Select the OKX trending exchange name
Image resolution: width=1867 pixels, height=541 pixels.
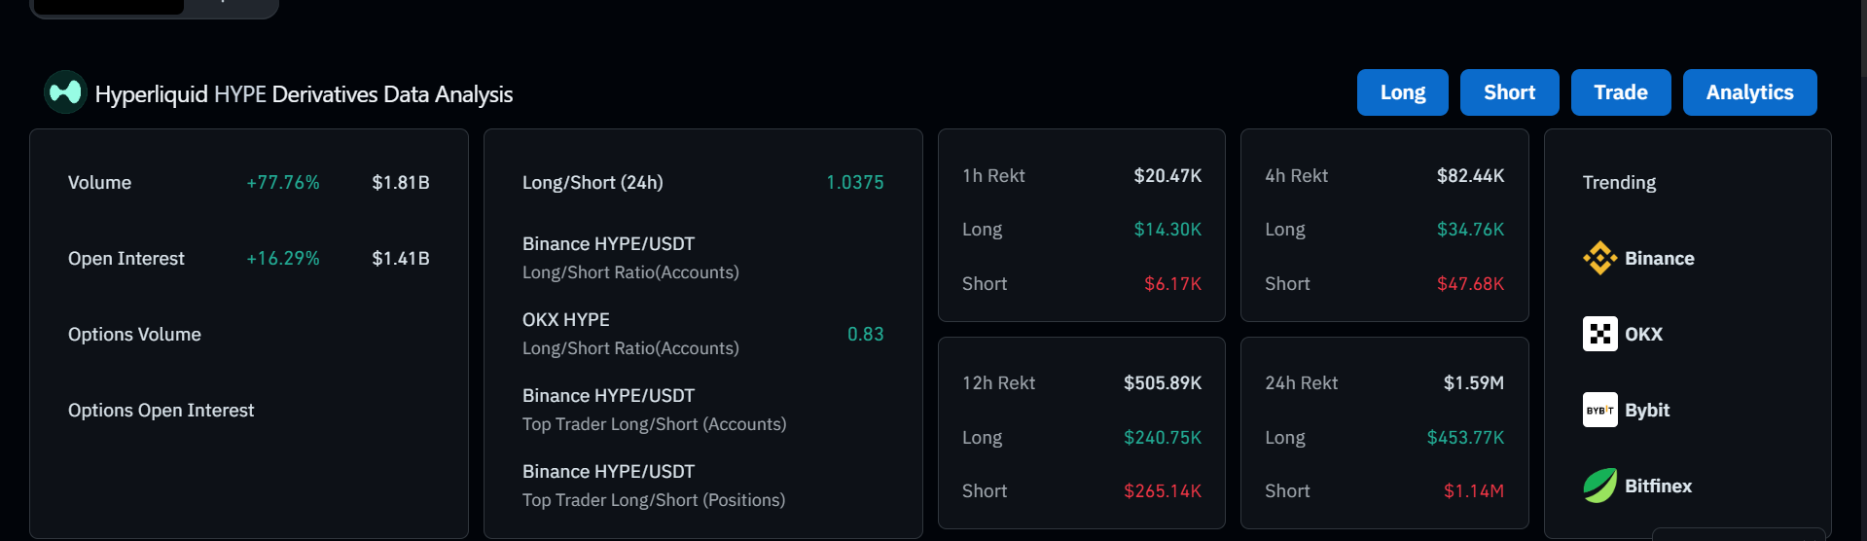[x=1643, y=334]
